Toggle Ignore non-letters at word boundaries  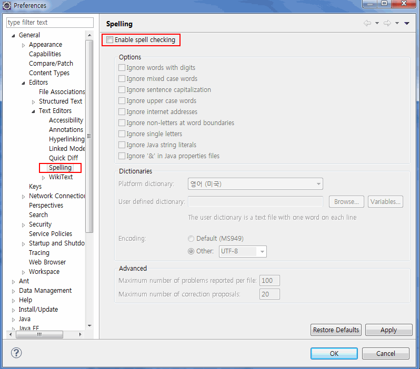[x=122, y=122]
